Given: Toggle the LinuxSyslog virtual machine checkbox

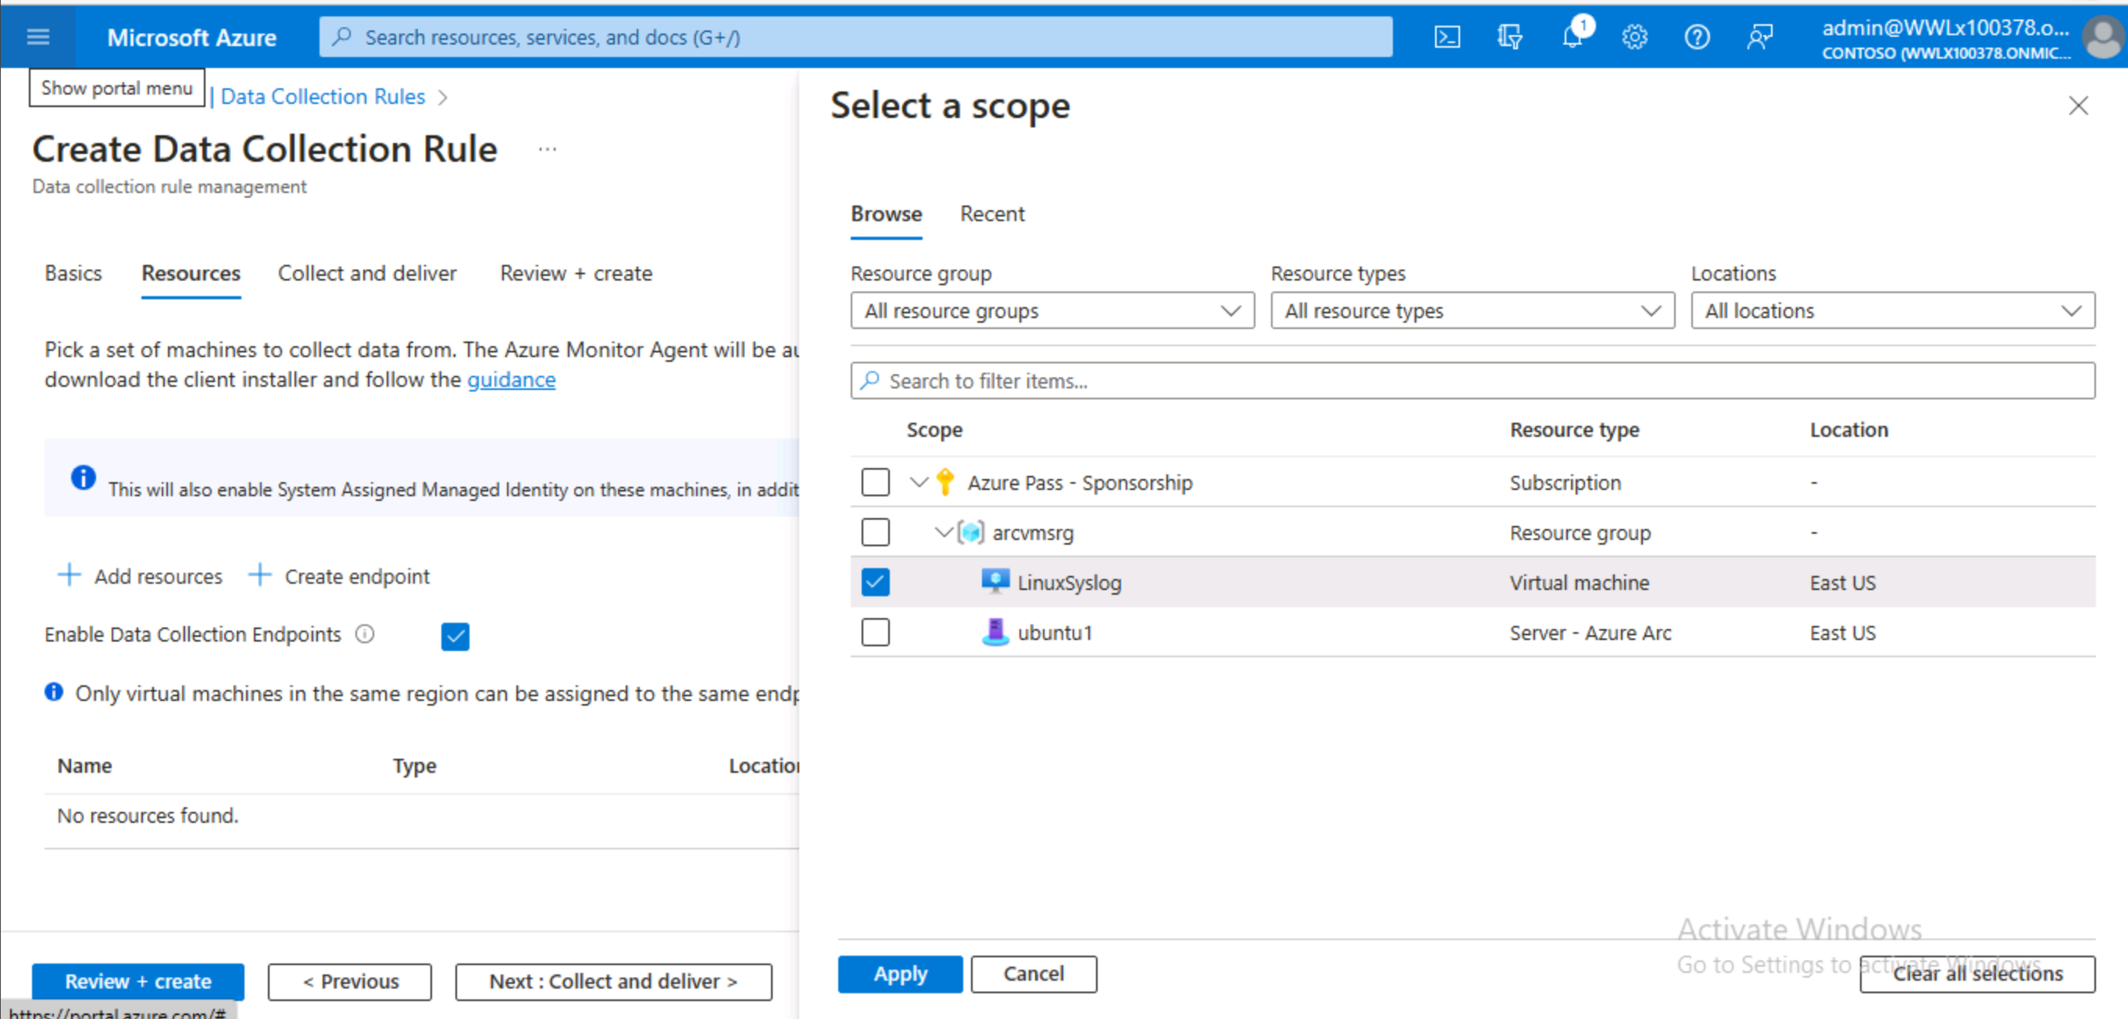Looking at the screenshot, I should click(x=877, y=582).
